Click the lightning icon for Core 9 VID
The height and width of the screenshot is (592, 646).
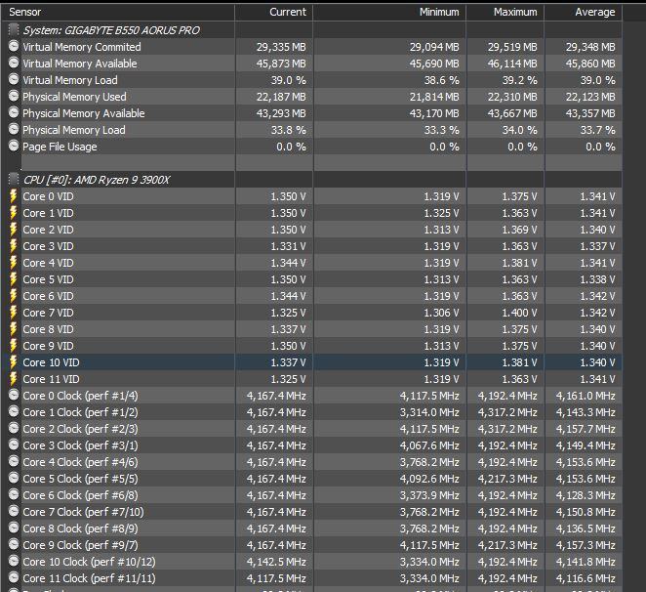point(14,345)
